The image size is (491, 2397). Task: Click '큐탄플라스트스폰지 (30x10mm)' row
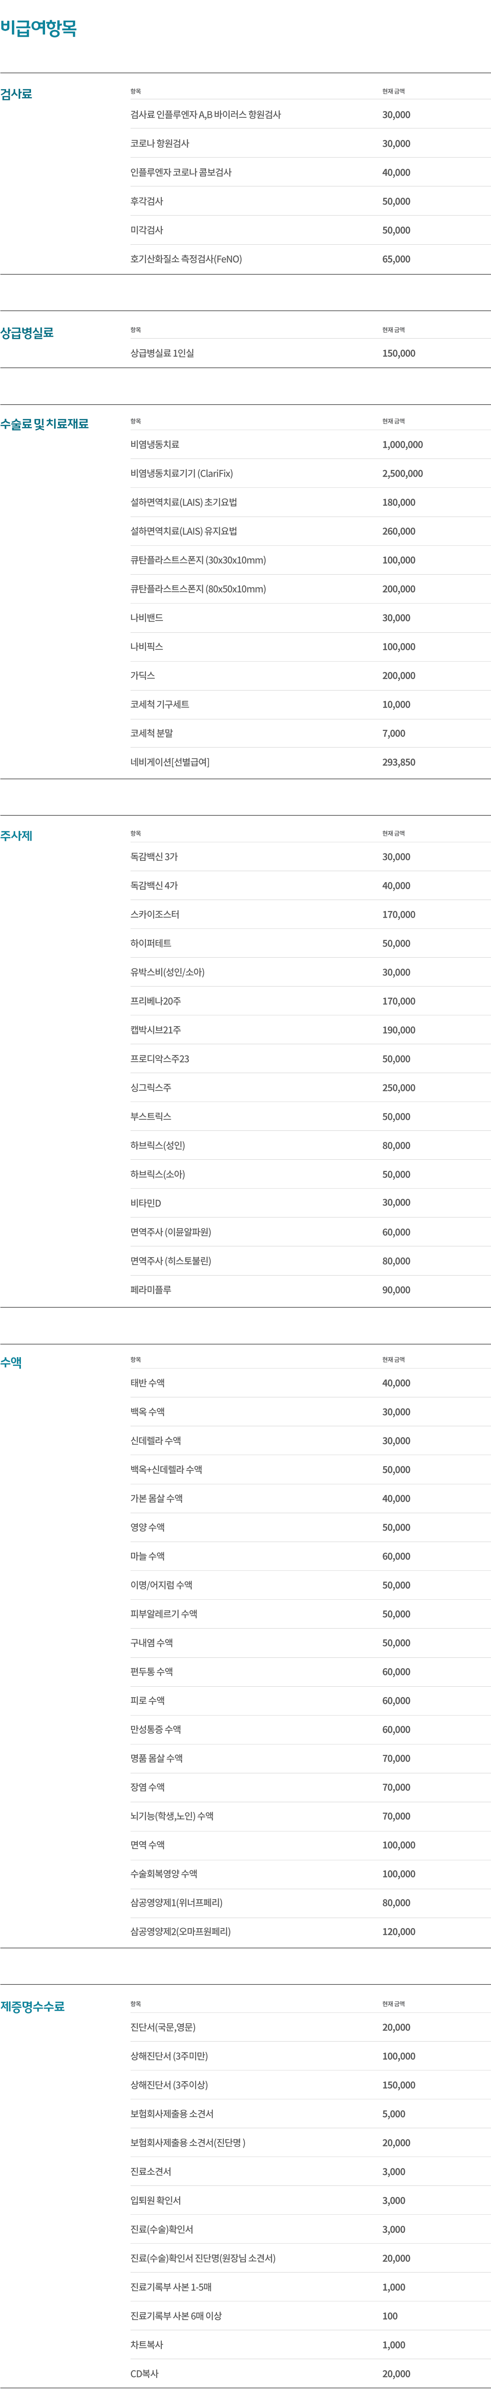198,560
